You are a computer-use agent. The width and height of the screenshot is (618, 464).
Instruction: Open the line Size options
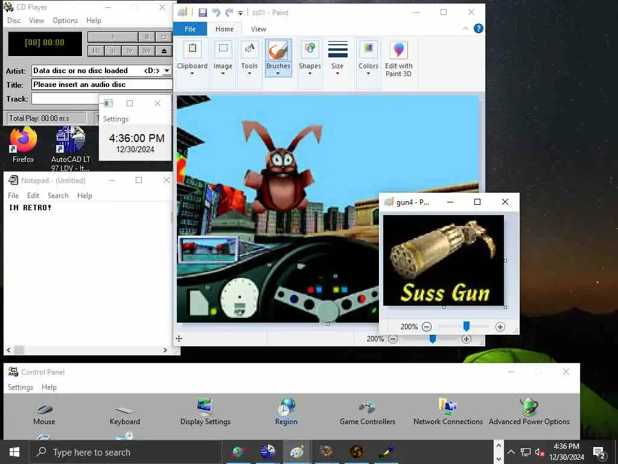pos(337,58)
